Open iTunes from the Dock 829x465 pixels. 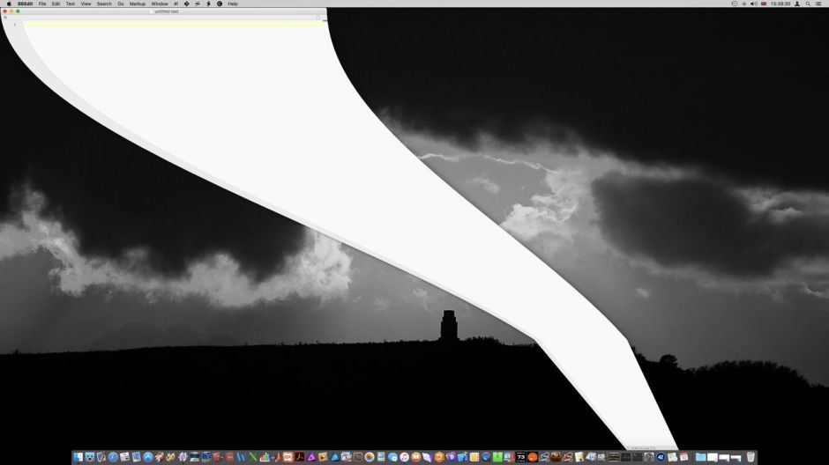(x=404, y=457)
